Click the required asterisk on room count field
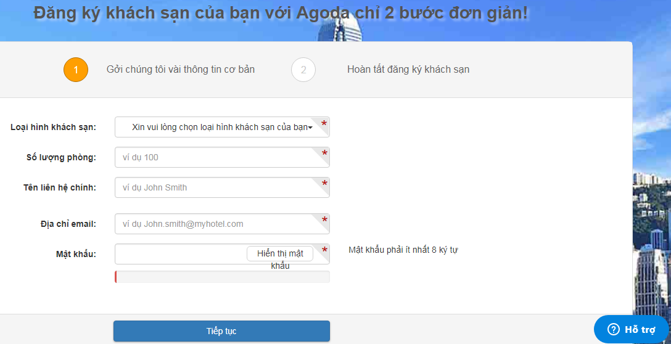This screenshot has height=344, width=671. [x=324, y=154]
